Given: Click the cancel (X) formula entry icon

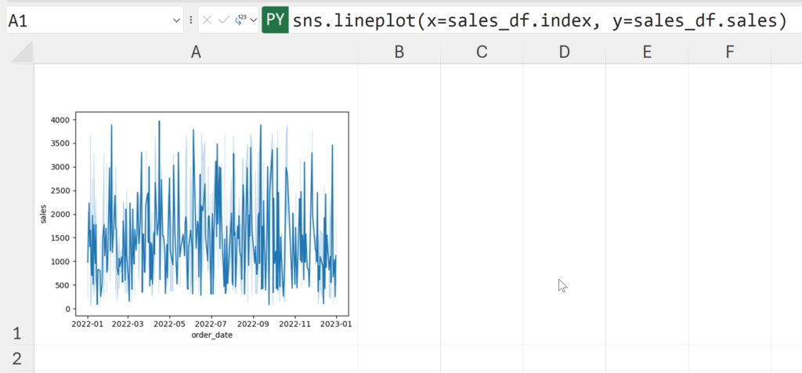Looking at the screenshot, I should click(207, 20).
